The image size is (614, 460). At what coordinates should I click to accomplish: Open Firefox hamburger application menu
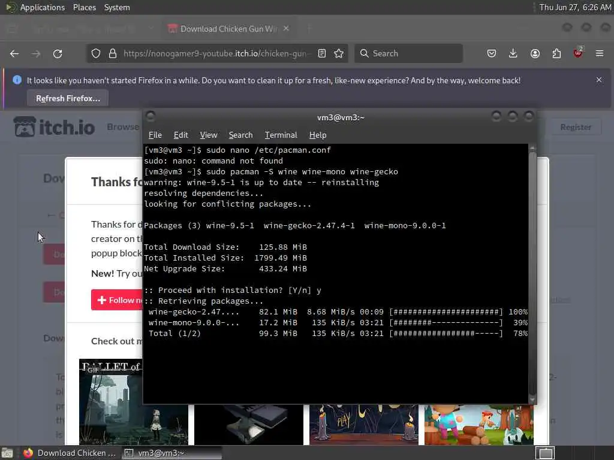600,53
